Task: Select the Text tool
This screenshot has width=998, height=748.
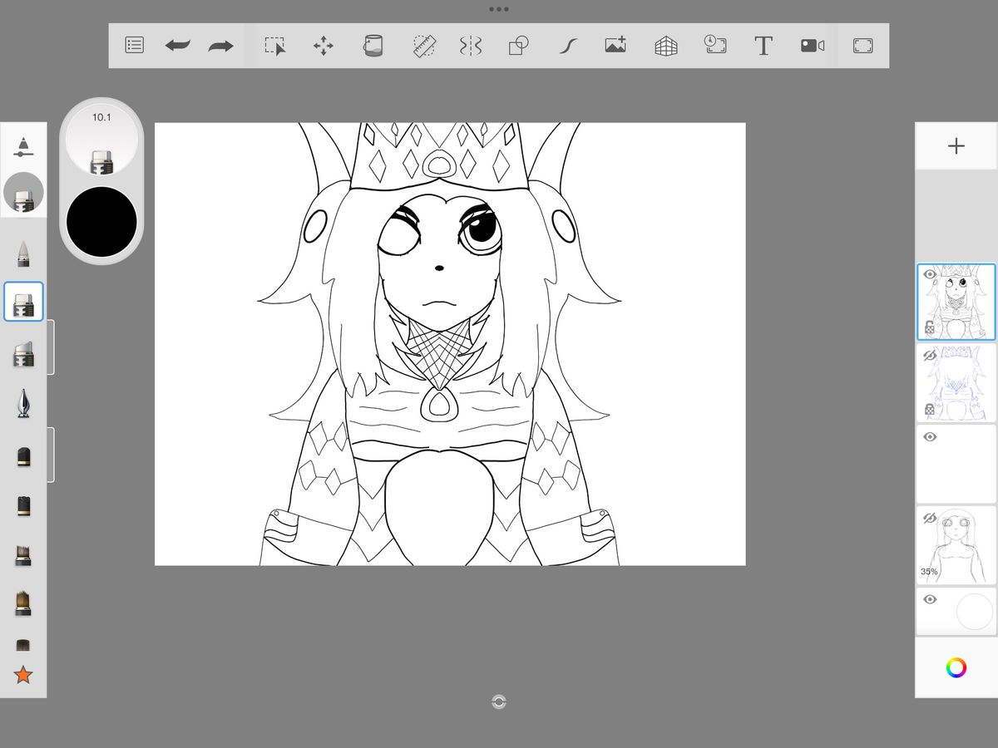Action: coord(763,46)
